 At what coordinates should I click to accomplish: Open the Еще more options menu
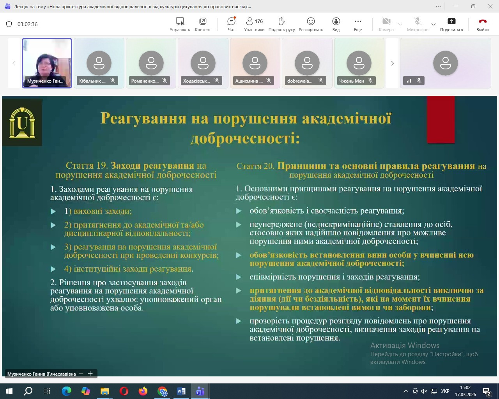point(358,24)
